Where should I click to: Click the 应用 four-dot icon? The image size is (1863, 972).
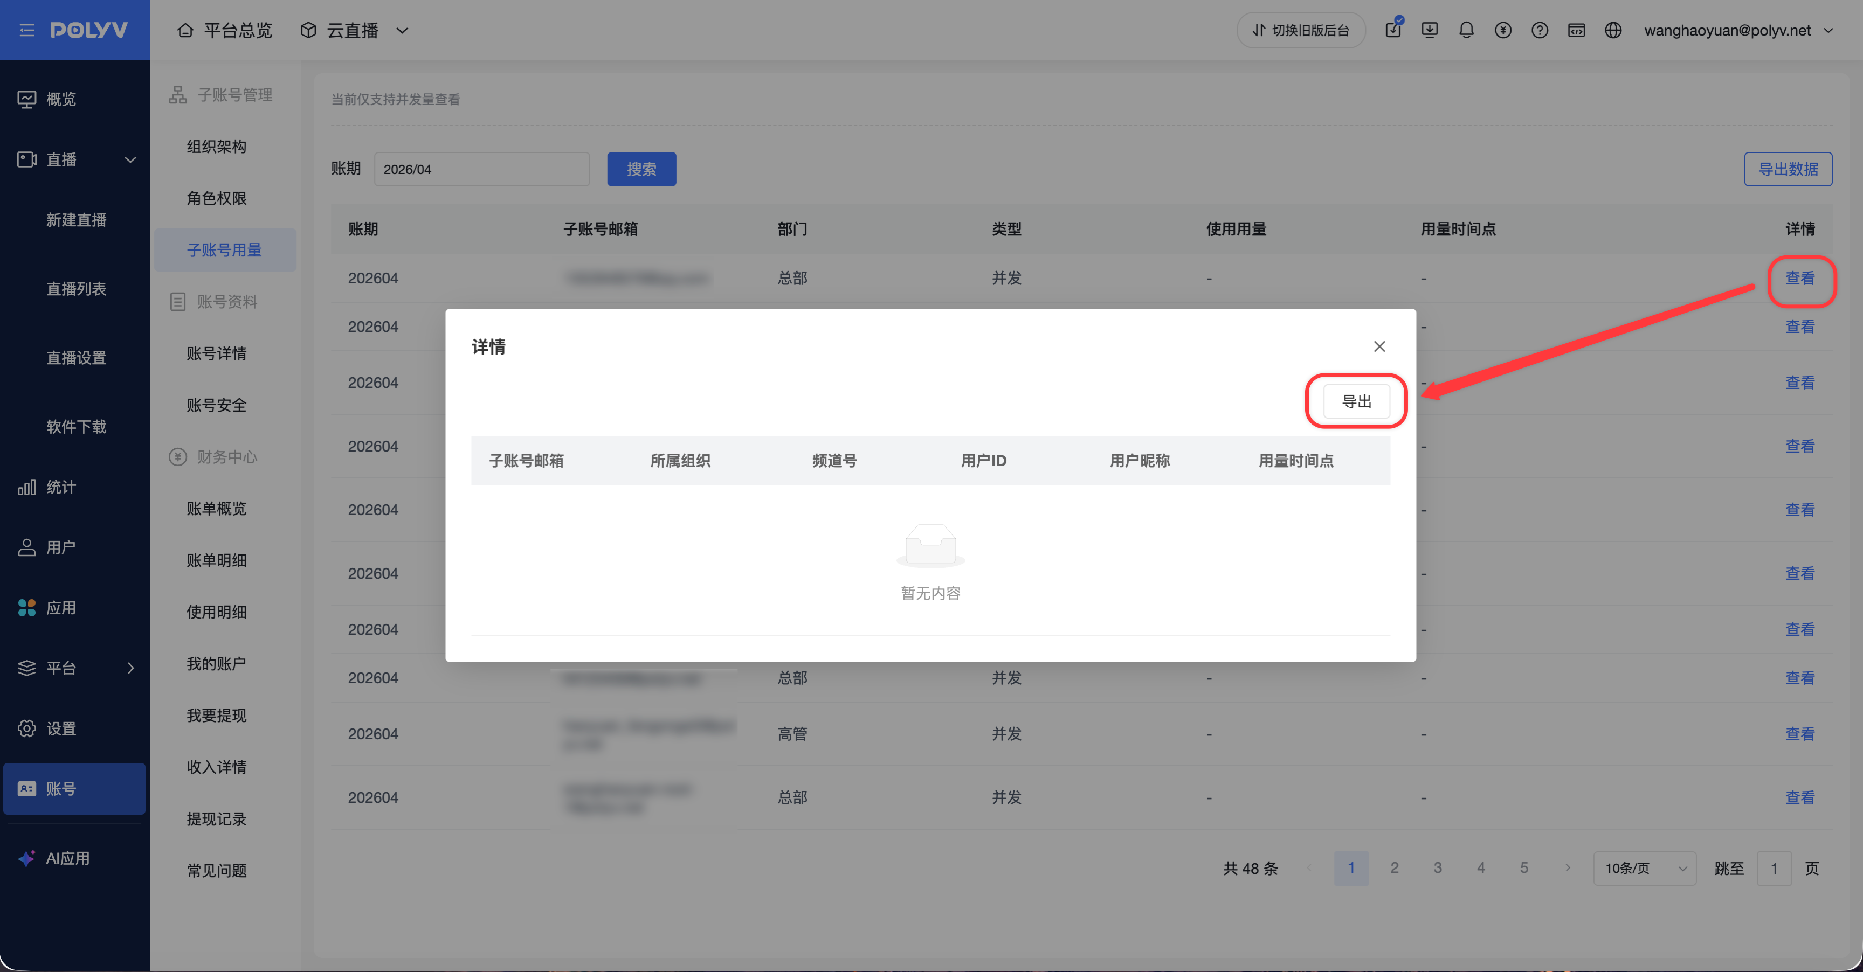click(x=27, y=608)
